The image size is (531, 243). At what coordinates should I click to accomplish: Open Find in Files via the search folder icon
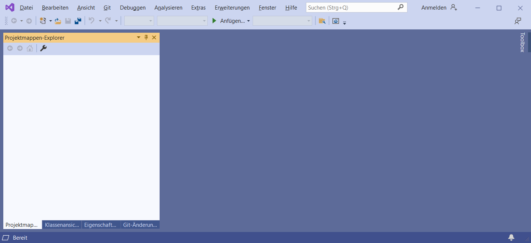tap(322, 21)
